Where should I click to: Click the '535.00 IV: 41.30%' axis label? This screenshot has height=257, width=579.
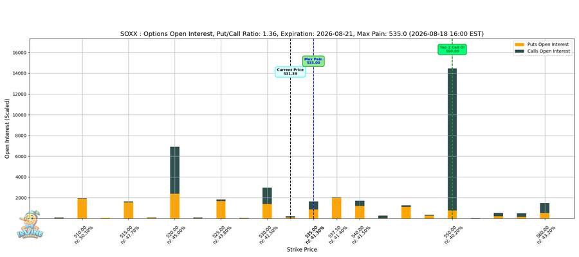tap(315, 234)
